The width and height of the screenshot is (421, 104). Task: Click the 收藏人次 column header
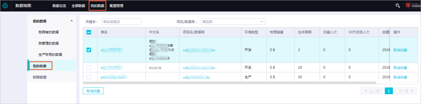pos(330,32)
